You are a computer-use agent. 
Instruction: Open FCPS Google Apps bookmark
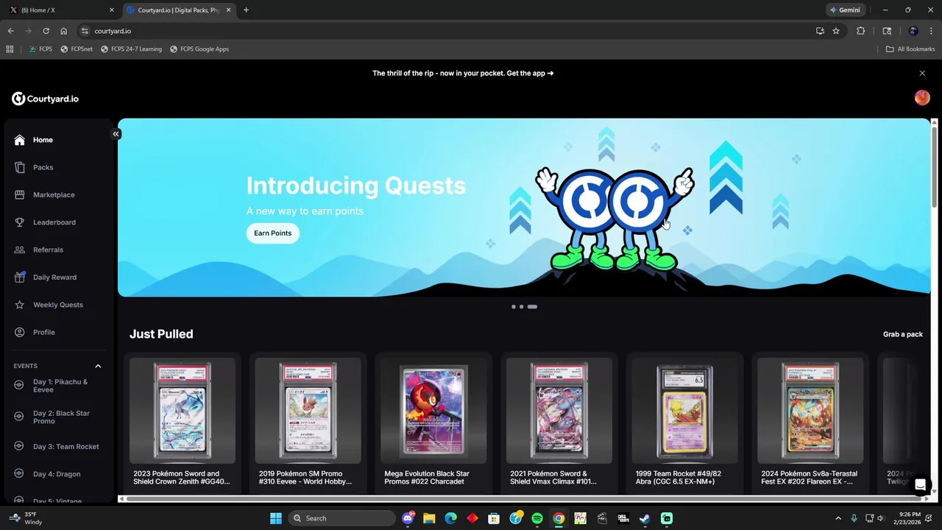point(199,49)
